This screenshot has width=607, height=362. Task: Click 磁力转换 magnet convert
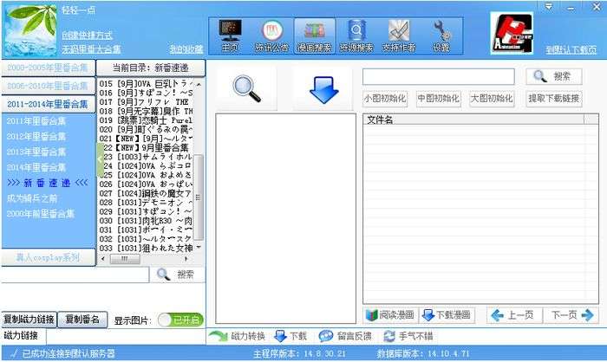(x=237, y=336)
